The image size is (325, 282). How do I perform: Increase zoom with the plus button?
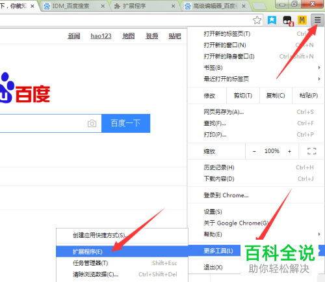click(289, 151)
